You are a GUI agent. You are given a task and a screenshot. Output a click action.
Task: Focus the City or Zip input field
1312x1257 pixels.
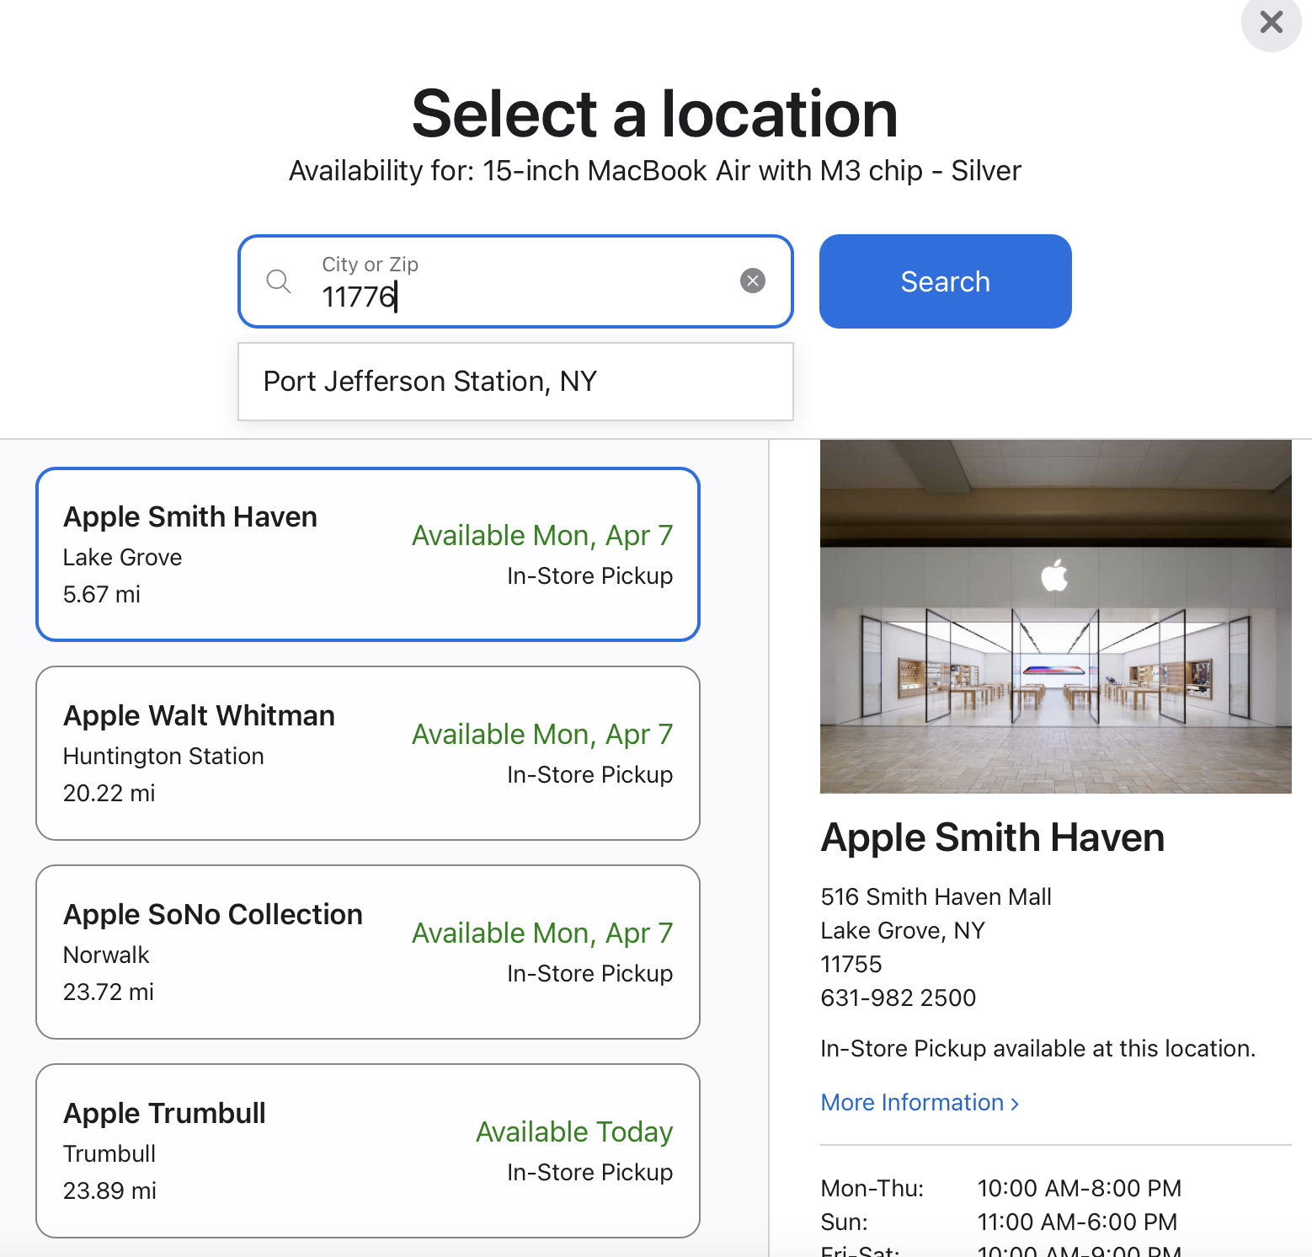tap(522, 296)
